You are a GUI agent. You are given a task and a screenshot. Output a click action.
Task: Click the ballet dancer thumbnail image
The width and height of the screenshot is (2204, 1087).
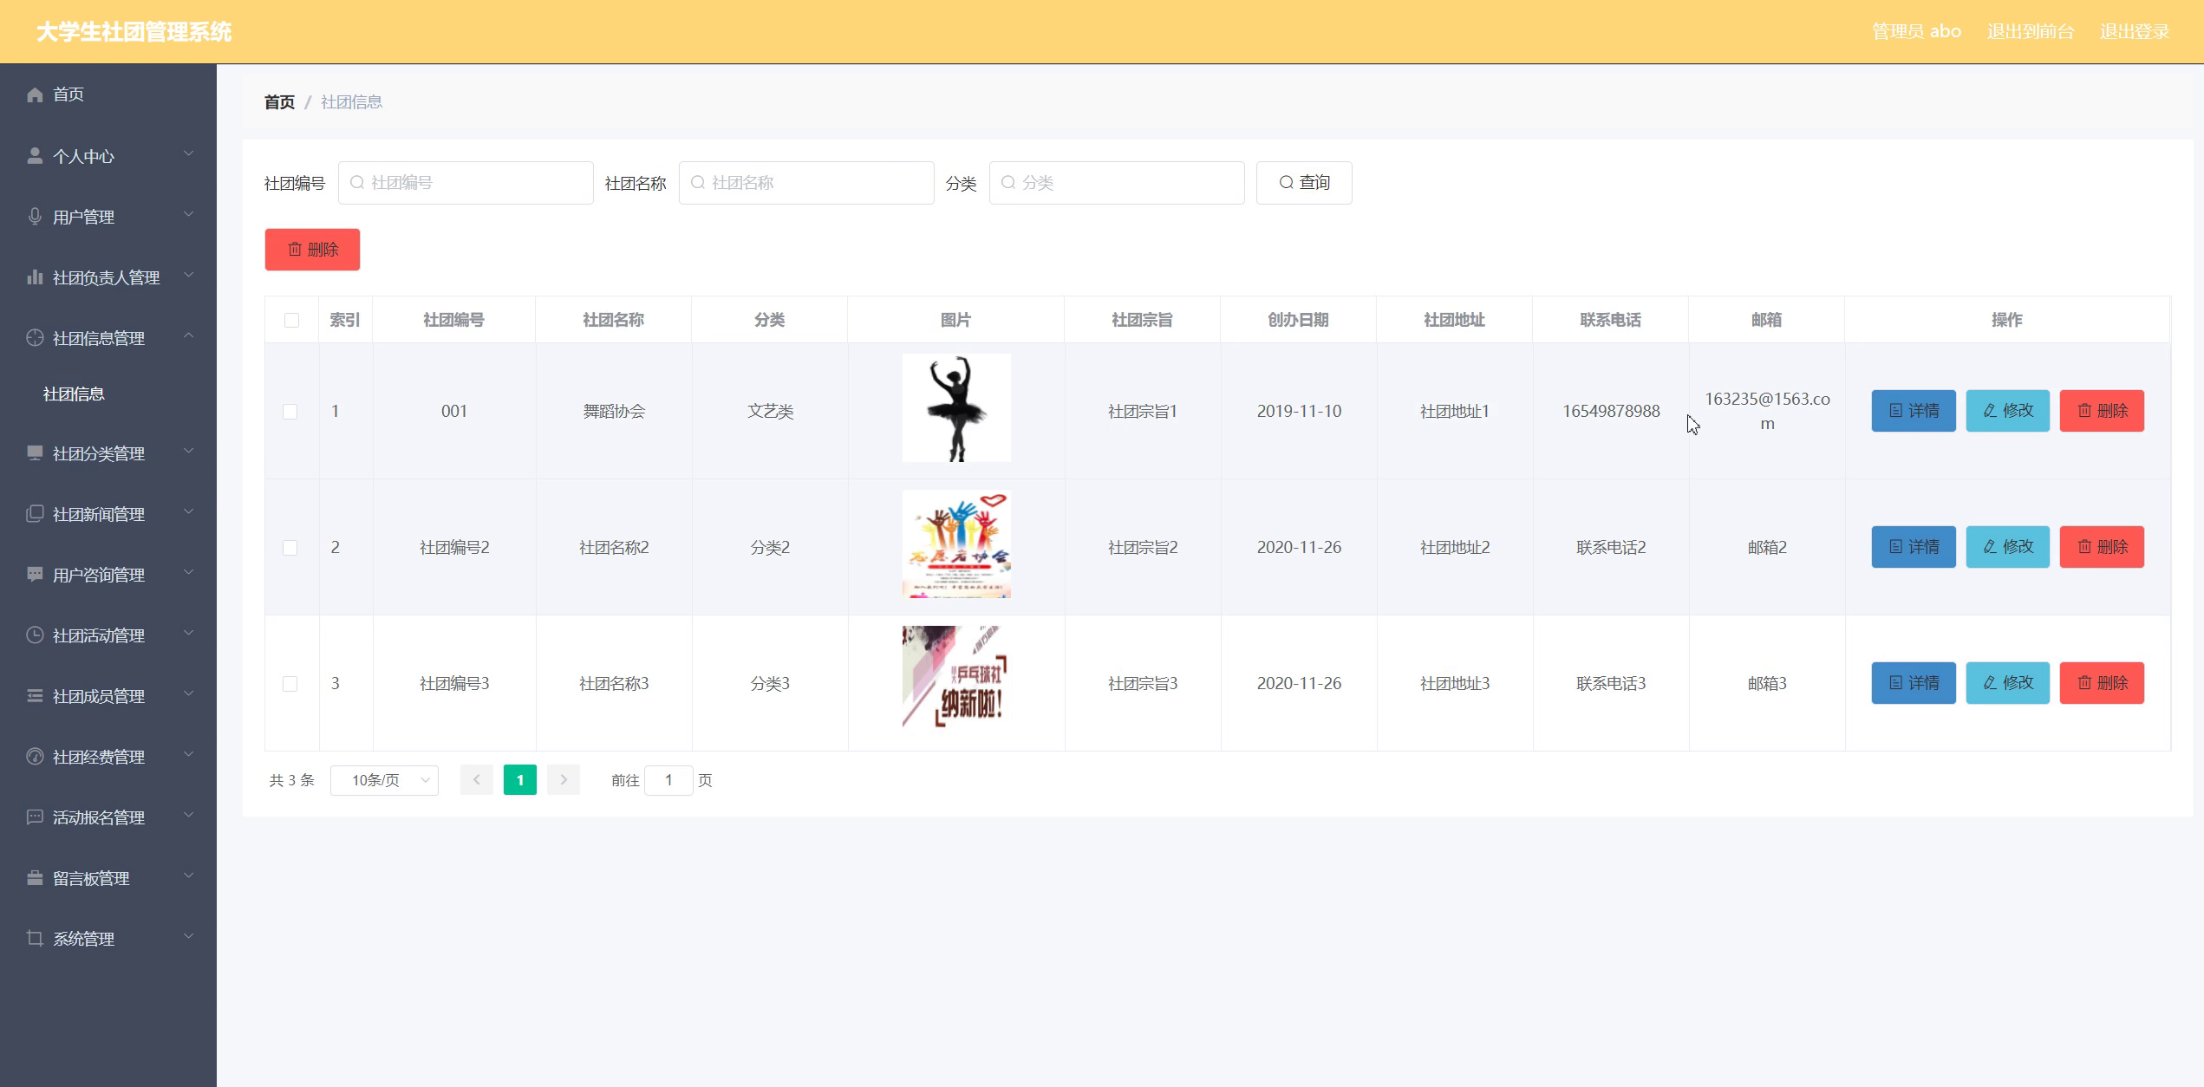click(x=956, y=408)
